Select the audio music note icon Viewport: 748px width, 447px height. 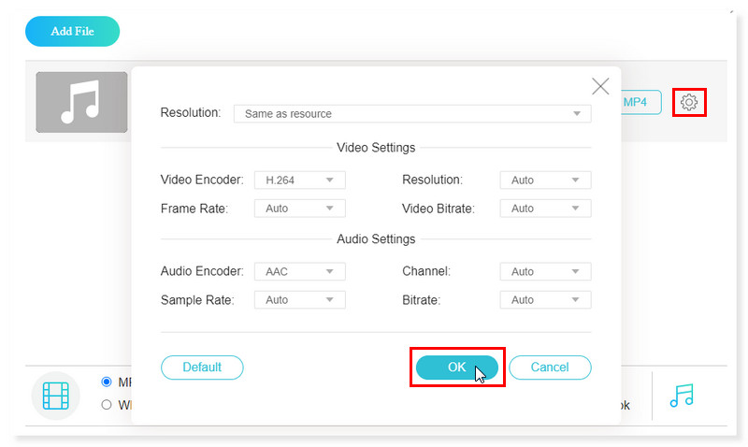[x=682, y=395]
